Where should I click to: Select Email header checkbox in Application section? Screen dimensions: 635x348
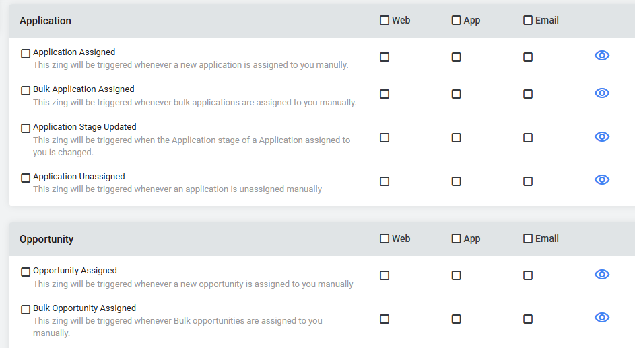[x=528, y=20]
